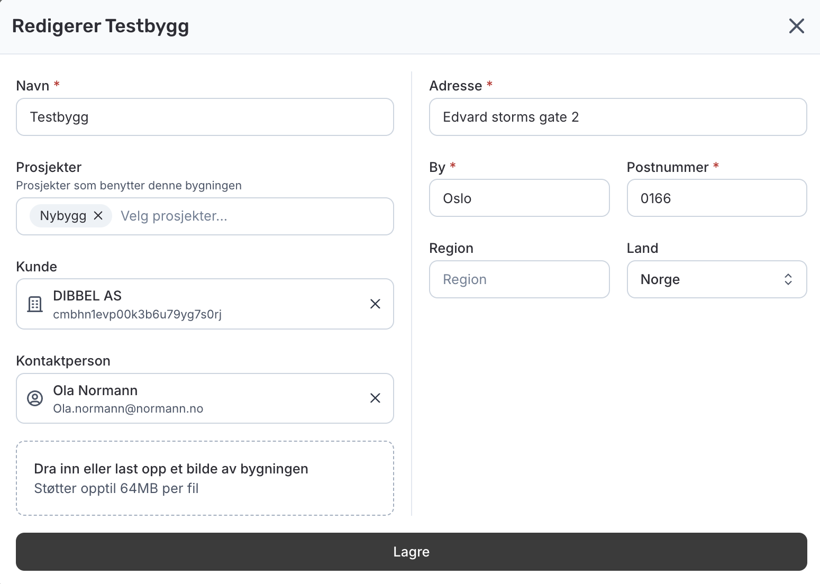This screenshot has width=820, height=584.
Task: Click the user avatar icon in Kontaktperson
Action: tap(35, 398)
